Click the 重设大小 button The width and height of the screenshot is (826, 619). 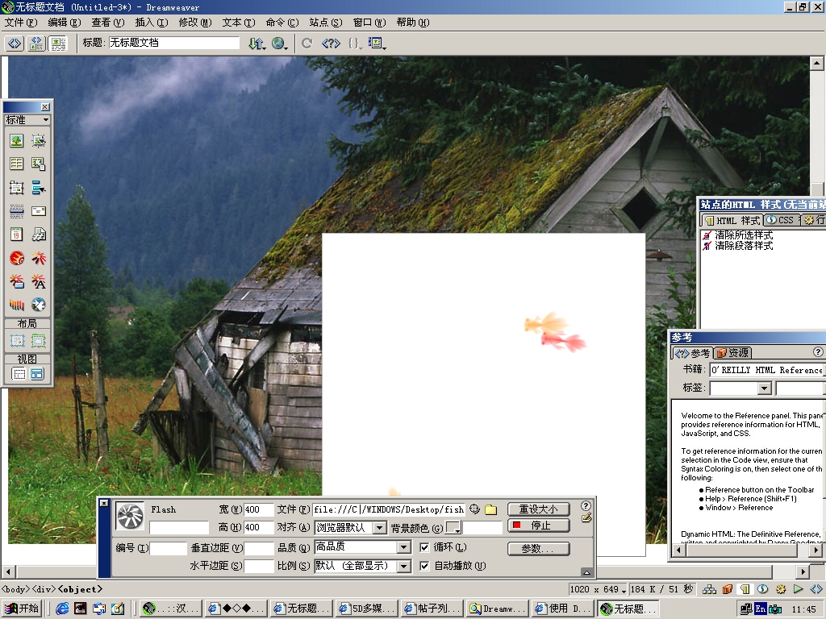pyautogui.click(x=538, y=509)
